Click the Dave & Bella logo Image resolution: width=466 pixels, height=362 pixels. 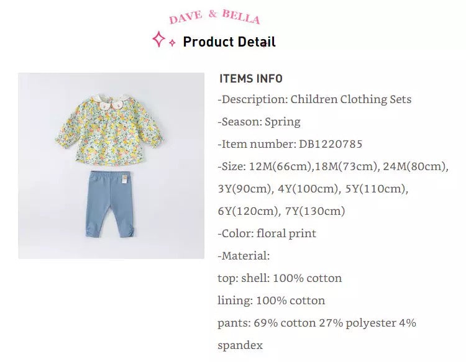click(214, 17)
